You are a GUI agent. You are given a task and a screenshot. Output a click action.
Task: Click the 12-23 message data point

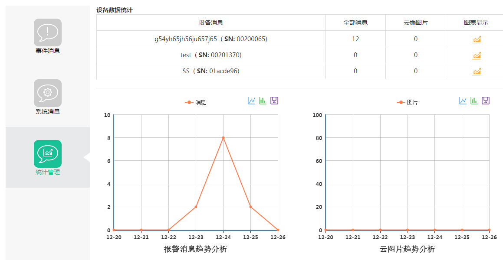pos(196,207)
